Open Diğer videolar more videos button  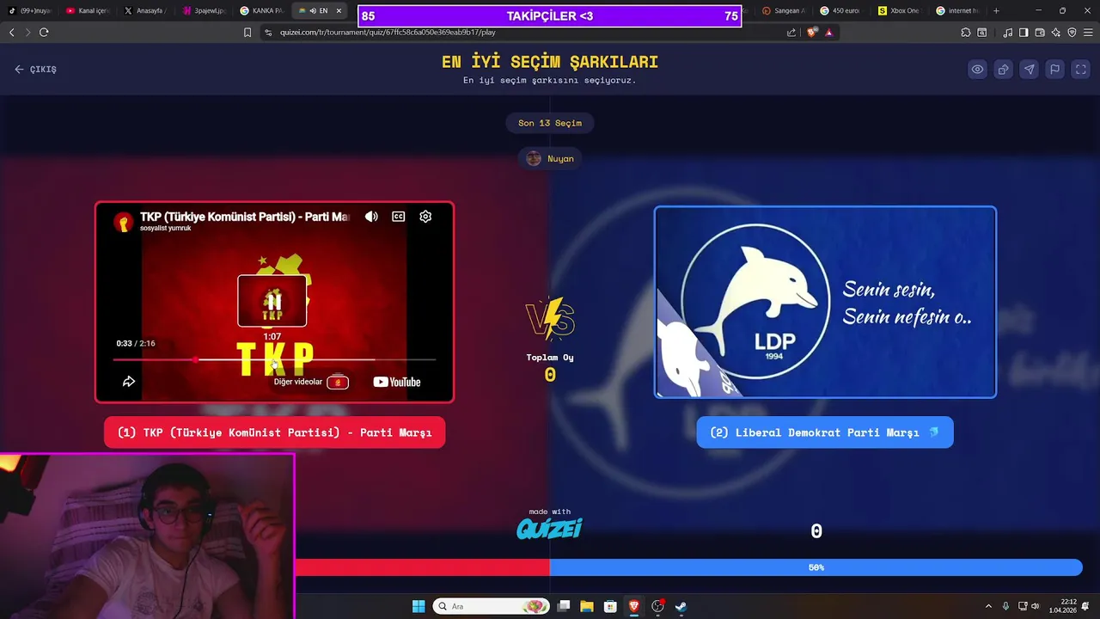coord(311,382)
